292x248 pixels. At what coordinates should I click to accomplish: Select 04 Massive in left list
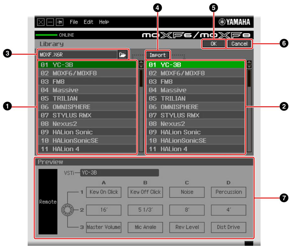(87, 90)
